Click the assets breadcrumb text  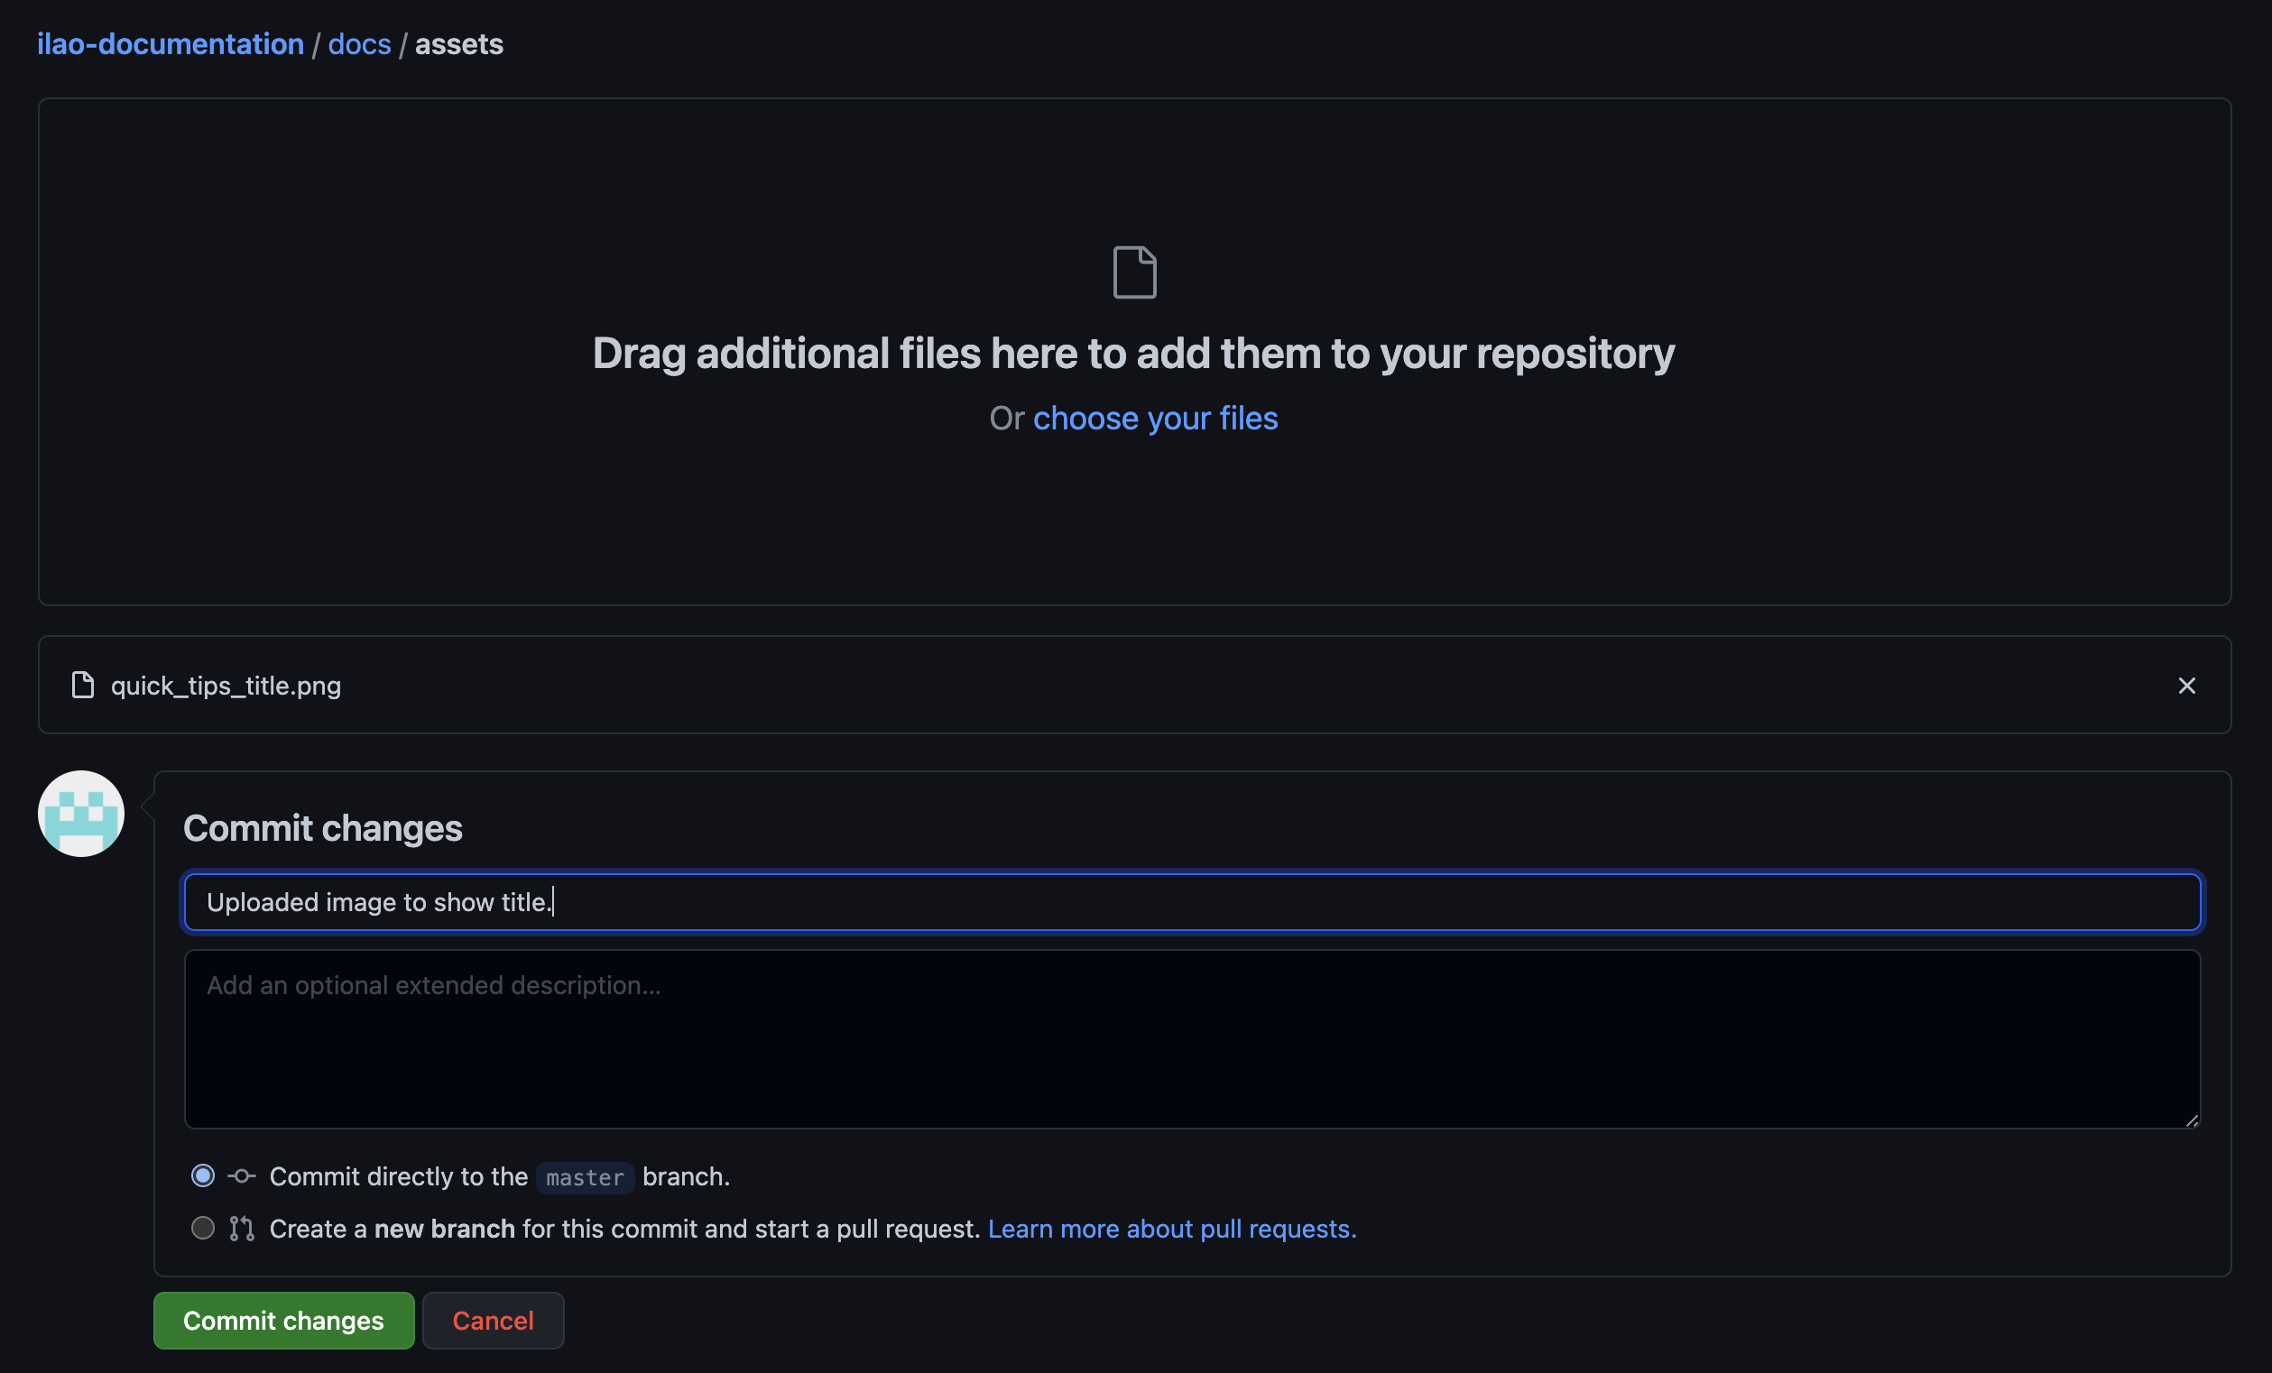click(459, 44)
